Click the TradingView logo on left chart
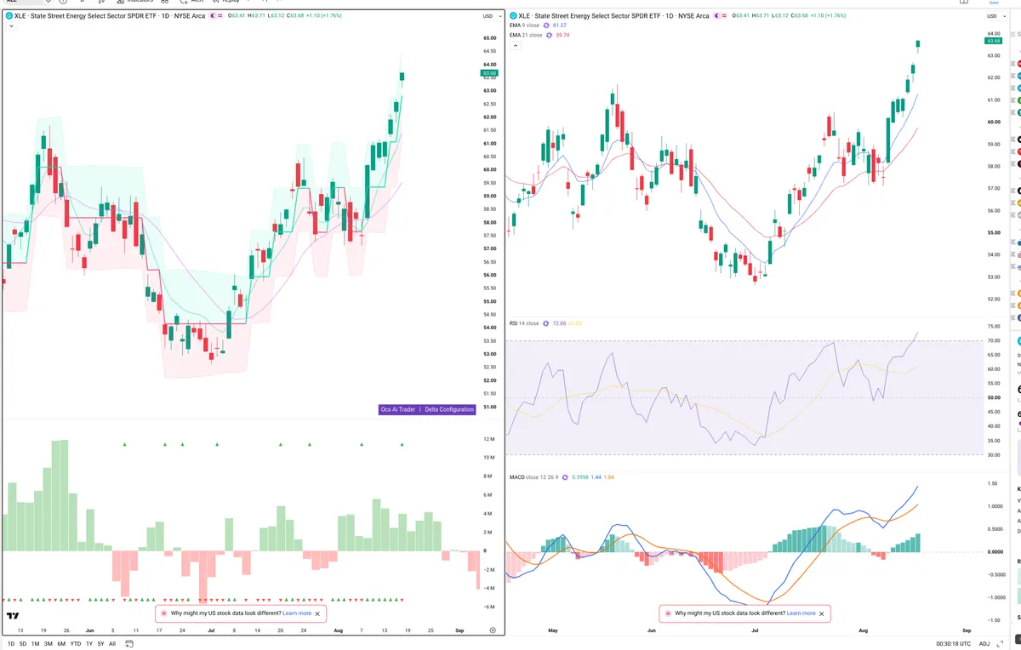This screenshot has height=650, width=1021. tap(13, 616)
